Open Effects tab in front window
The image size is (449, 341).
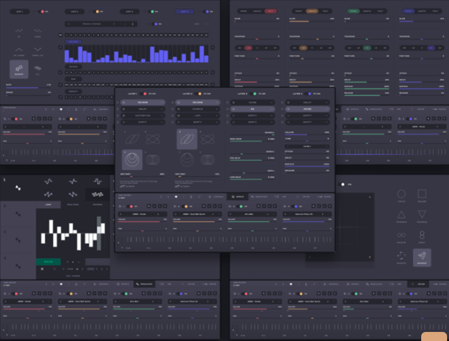click(238, 197)
